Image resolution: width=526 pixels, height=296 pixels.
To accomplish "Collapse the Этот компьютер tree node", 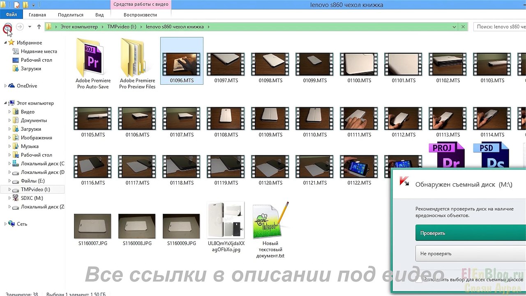I will pyautogui.click(x=5, y=103).
